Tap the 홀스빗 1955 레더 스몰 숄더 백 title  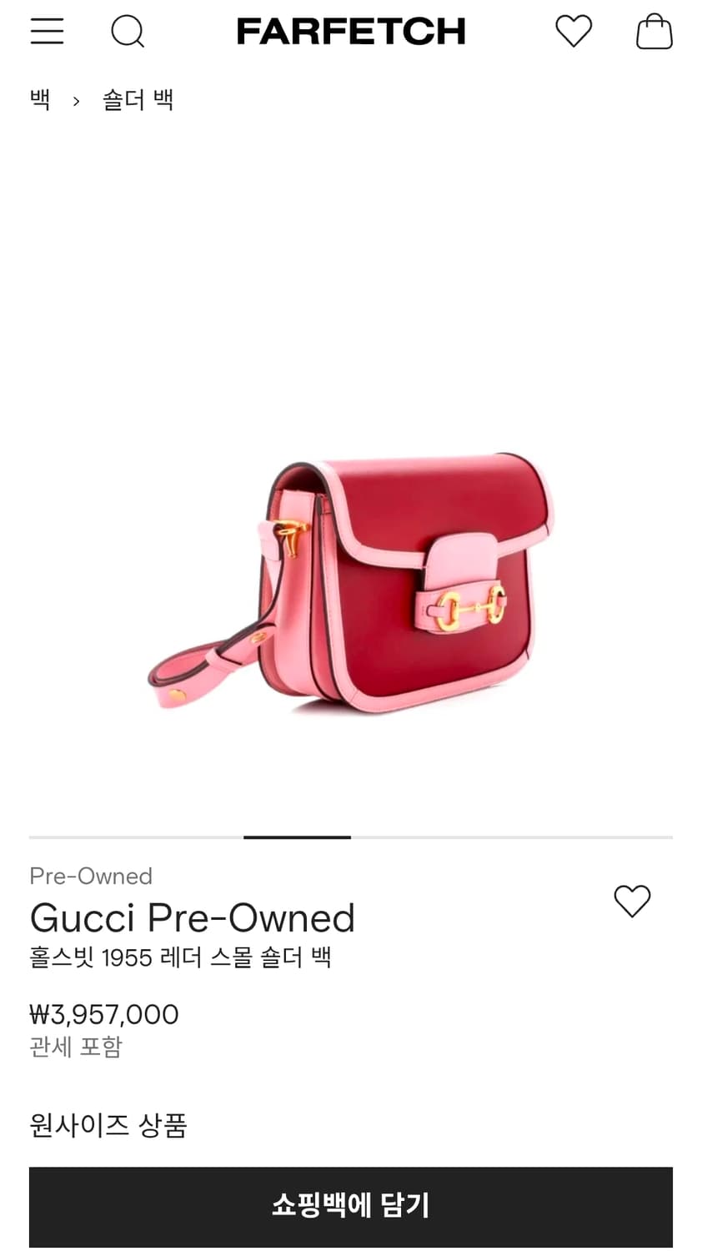click(x=180, y=957)
